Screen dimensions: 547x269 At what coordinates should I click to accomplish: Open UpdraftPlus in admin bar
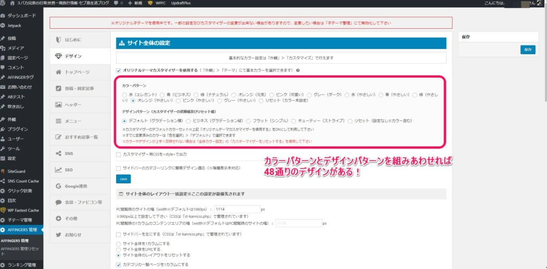coord(181,3)
